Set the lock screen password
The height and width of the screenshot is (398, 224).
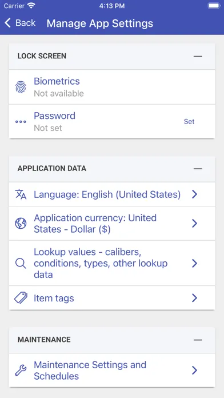[x=189, y=122]
